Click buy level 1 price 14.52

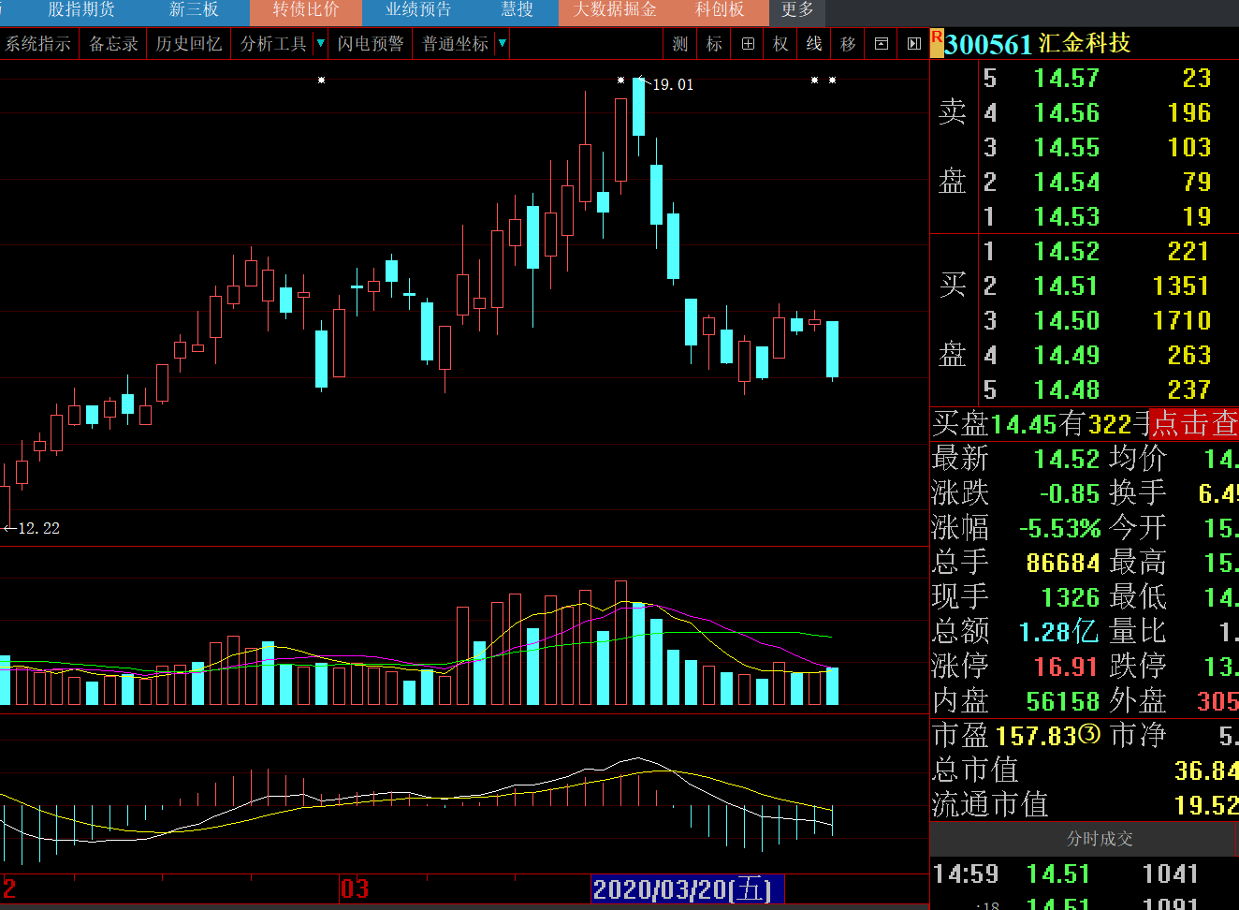(x=1066, y=251)
